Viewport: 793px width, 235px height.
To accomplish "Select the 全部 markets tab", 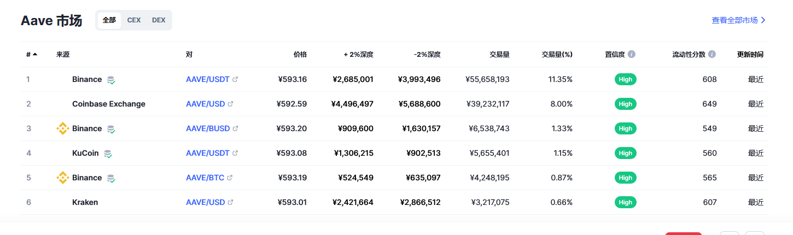I will tap(109, 20).
